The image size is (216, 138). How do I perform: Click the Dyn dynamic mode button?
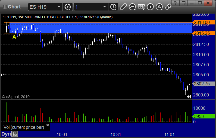coord(6,134)
